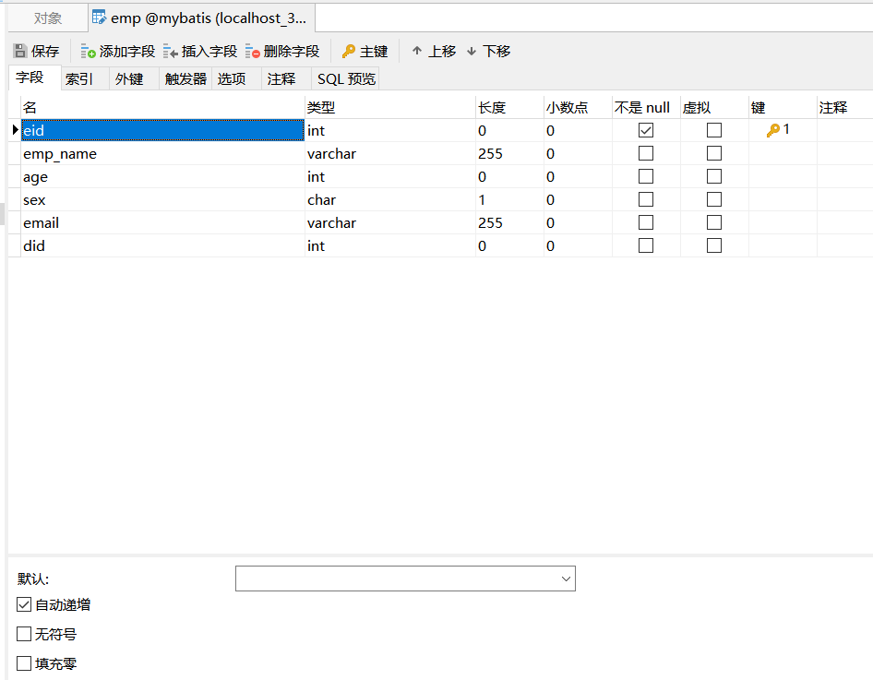Screen dimensions: 873x680
Task: Toggle Virtual checkbox for emp_name field
Action: (x=714, y=153)
